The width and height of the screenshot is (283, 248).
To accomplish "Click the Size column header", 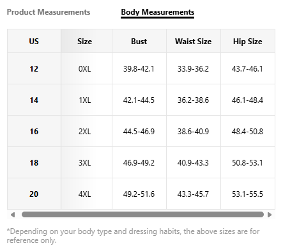I will 84,41.
